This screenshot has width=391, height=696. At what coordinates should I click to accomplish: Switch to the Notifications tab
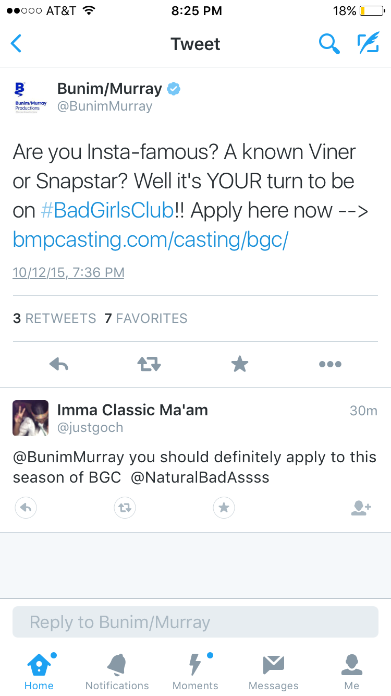[x=117, y=672]
